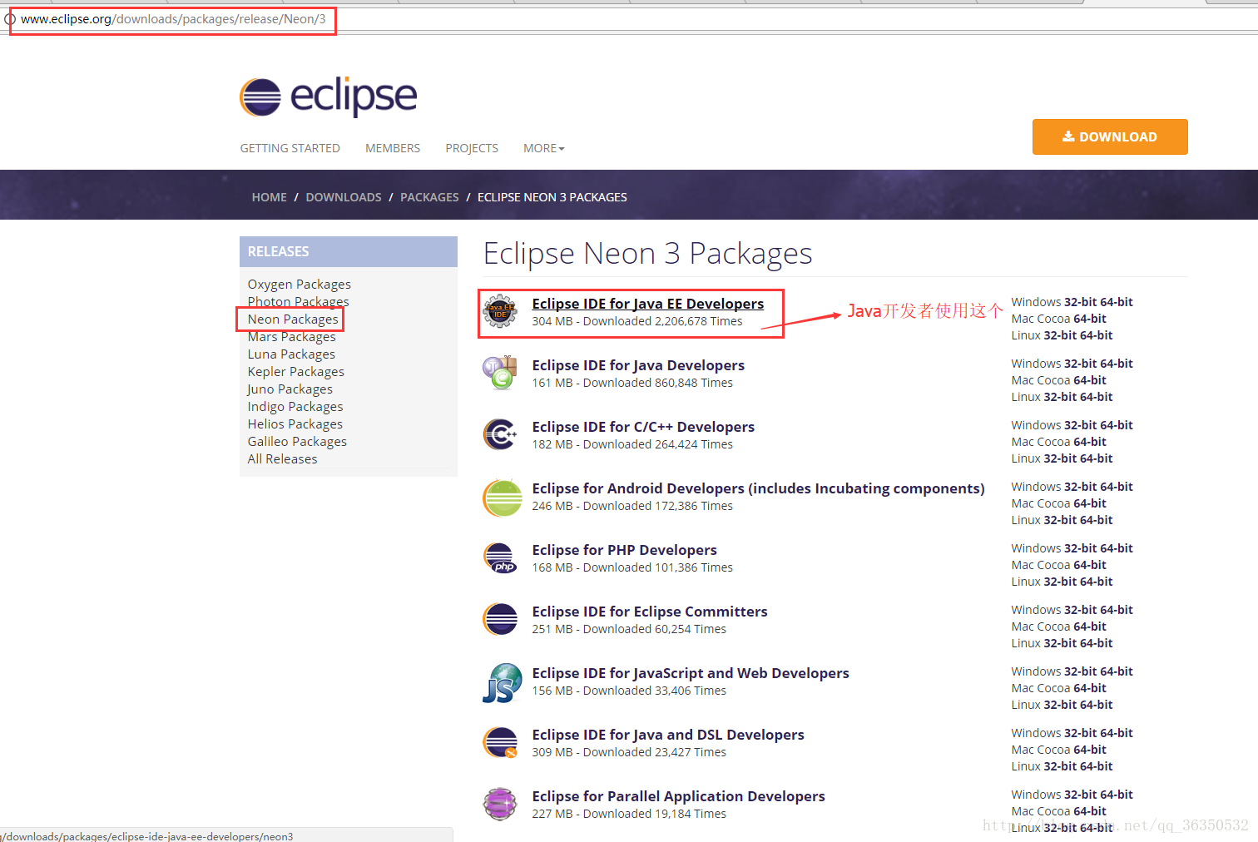Click the JavaScript and Web Developers JS icon
This screenshot has height=842, width=1258.
click(503, 682)
